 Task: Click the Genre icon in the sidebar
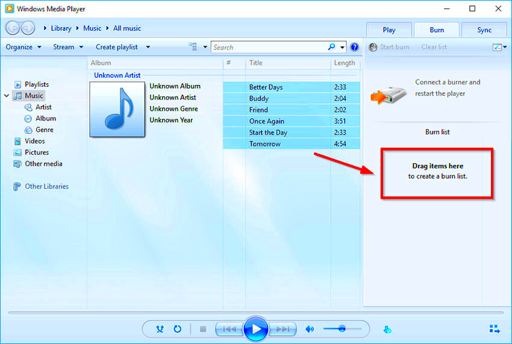tap(28, 130)
